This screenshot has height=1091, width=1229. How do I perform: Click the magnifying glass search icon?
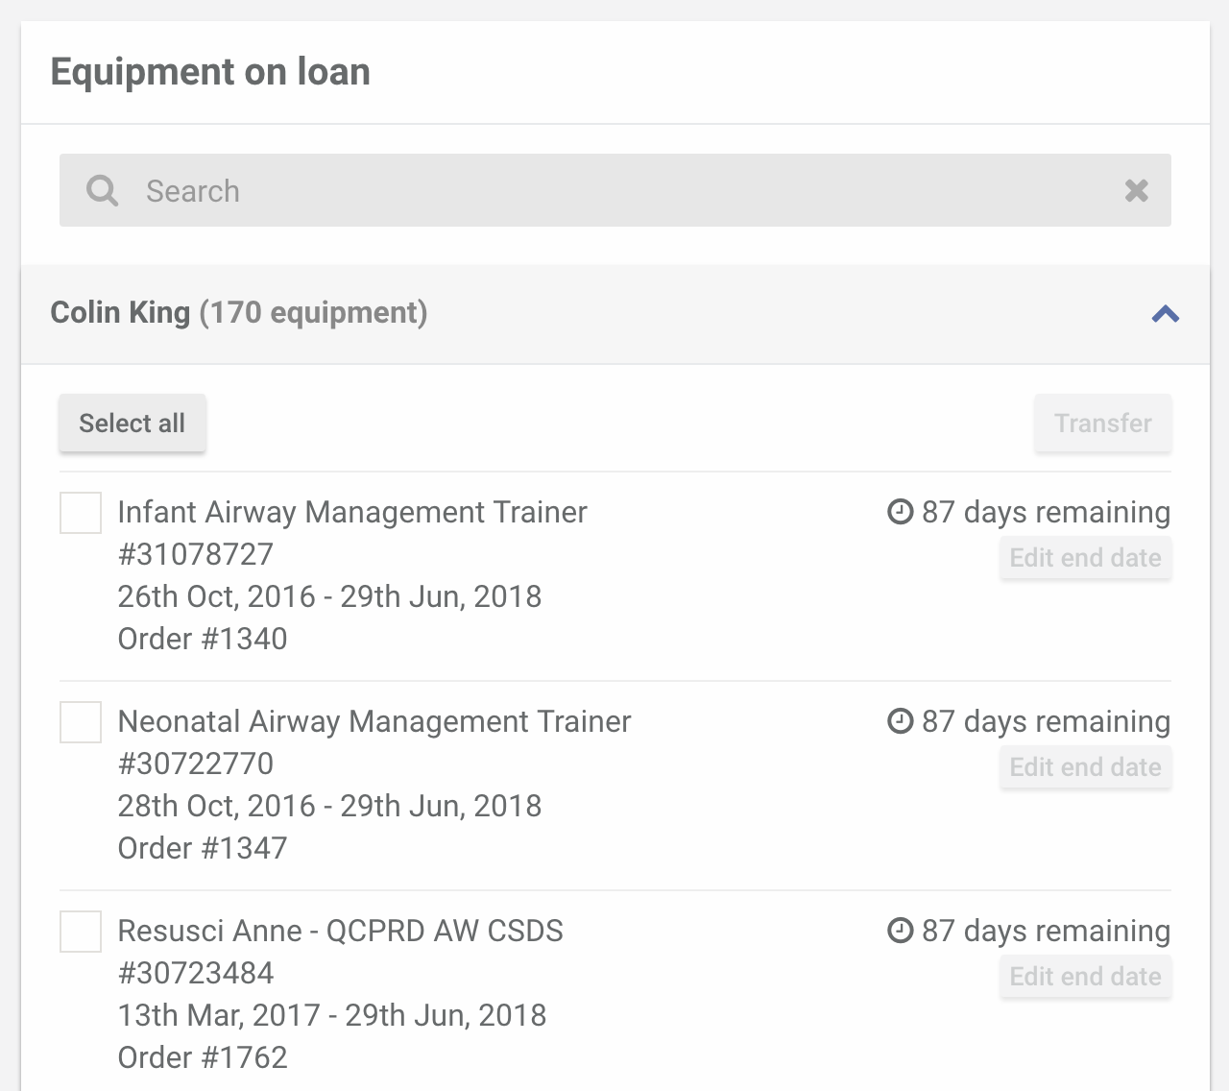pyautogui.click(x=103, y=190)
